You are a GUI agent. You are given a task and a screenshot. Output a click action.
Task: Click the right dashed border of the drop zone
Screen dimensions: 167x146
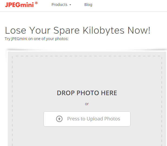coord(162,101)
